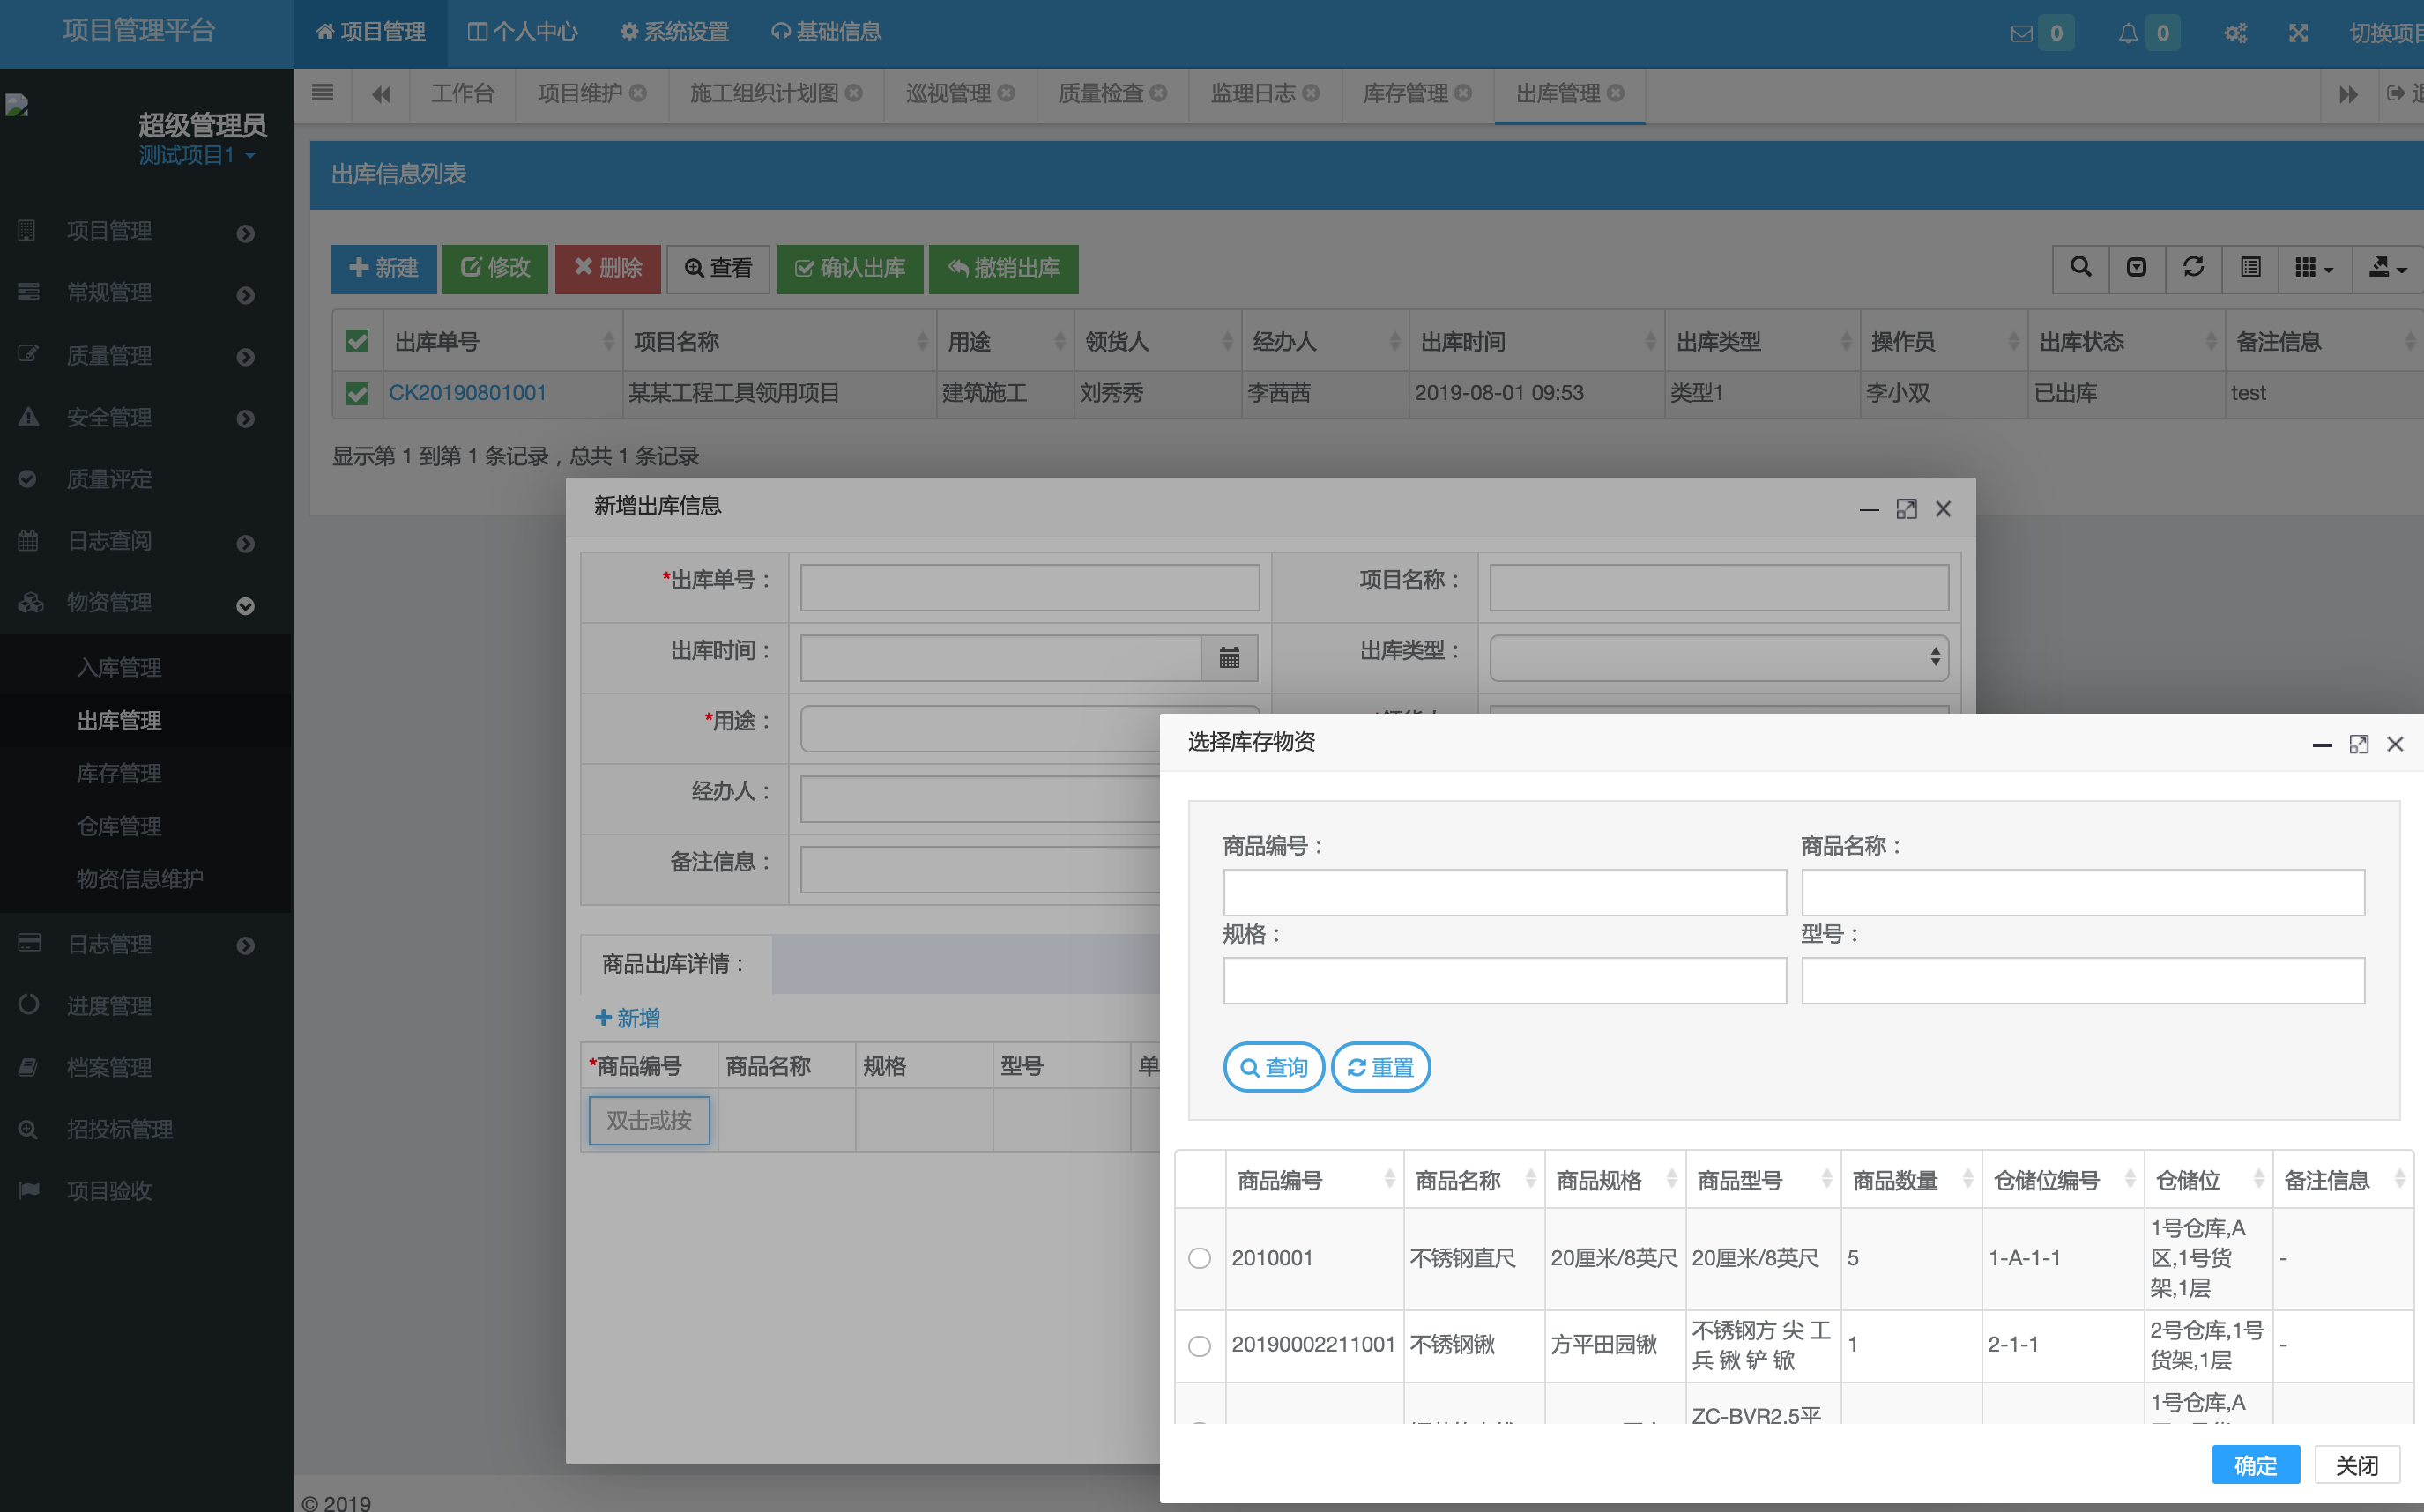This screenshot has width=2424, height=1512.
Task: Toggle fullscreen with the expand arrows icon
Action: (x=2298, y=33)
